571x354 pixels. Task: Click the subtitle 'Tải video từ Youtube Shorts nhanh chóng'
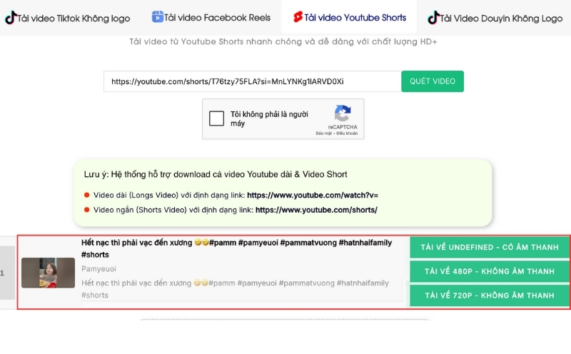(283, 41)
